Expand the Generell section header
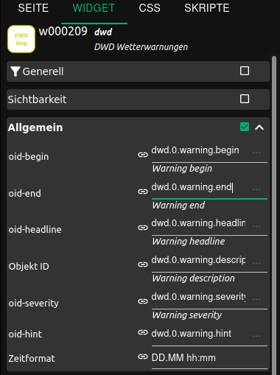280x375 pixels. point(138,71)
